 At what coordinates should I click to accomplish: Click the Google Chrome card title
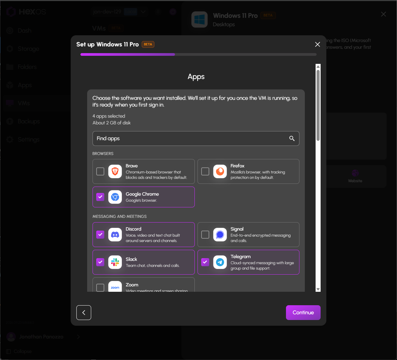[142, 194]
